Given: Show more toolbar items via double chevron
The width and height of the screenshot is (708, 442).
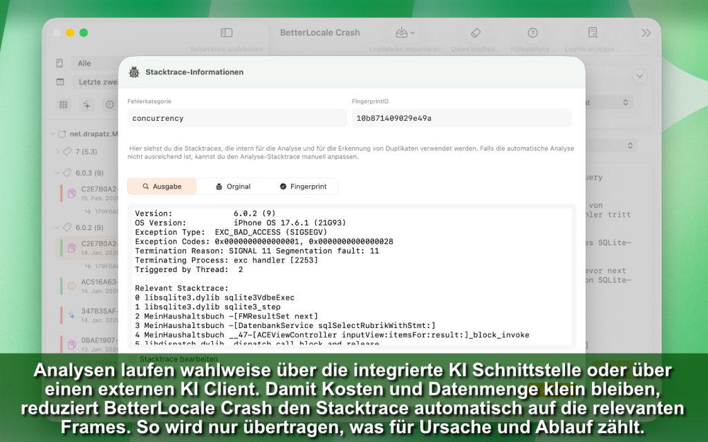Looking at the screenshot, I should [x=646, y=33].
